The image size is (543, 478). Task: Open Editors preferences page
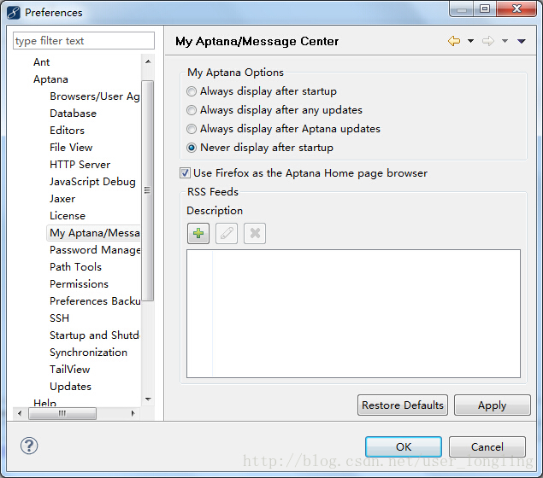[x=68, y=131]
